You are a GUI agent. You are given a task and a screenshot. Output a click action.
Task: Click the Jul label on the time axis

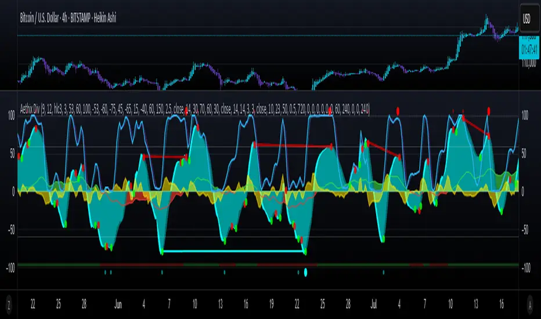click(374, 304)
